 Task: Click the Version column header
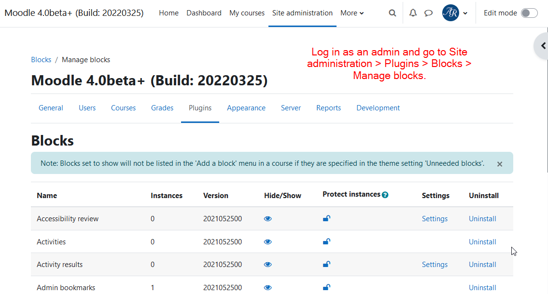pyautogui.click(x=216, y=196)
